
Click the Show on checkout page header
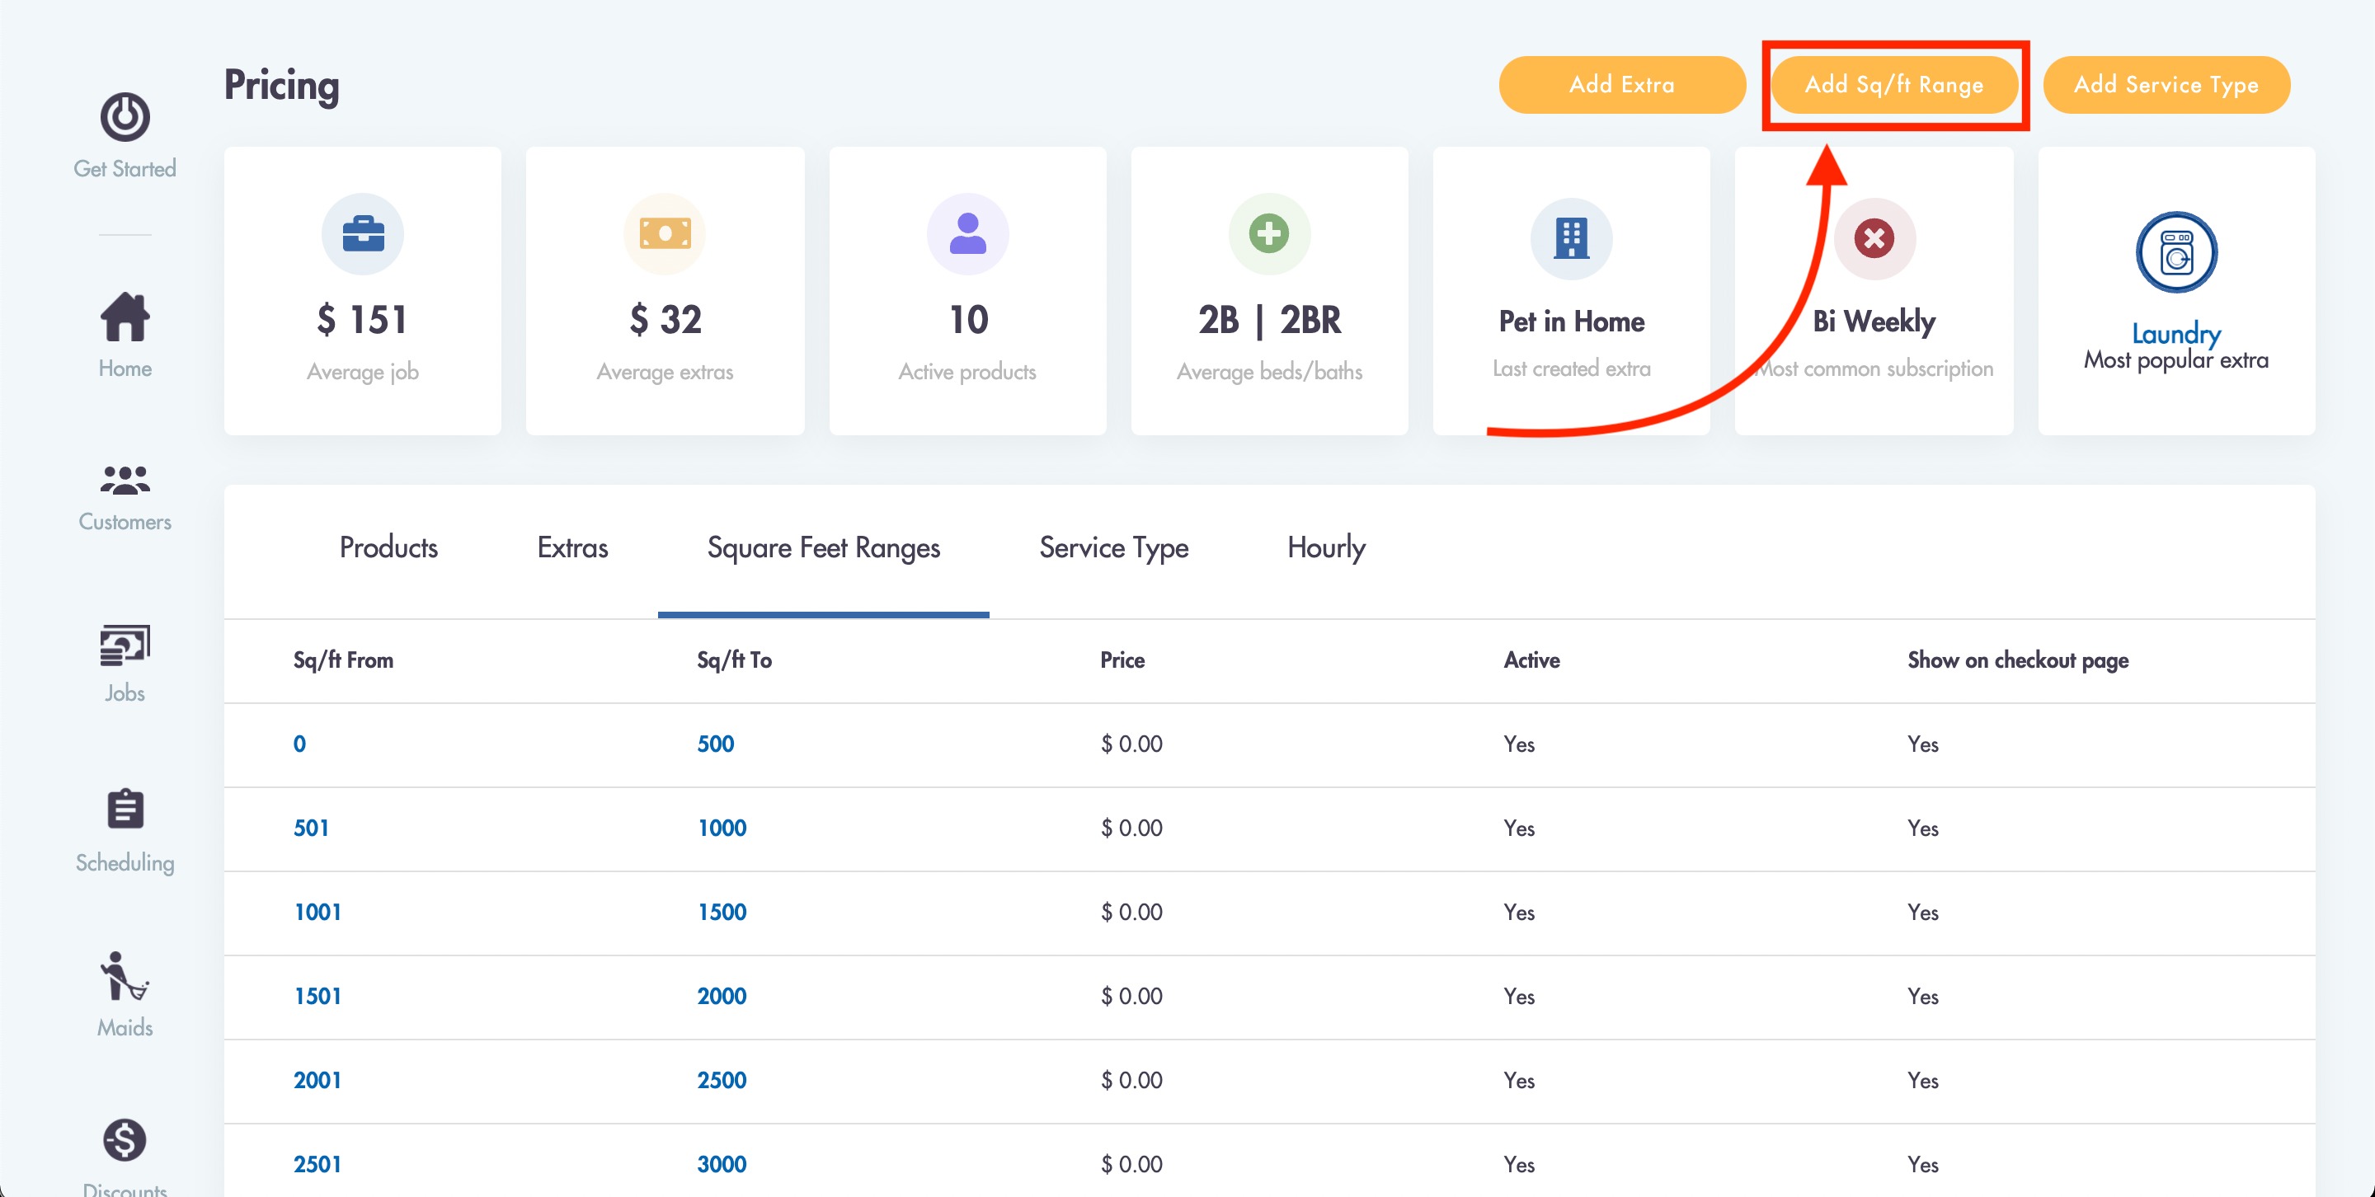click(x=2017, y=660)
